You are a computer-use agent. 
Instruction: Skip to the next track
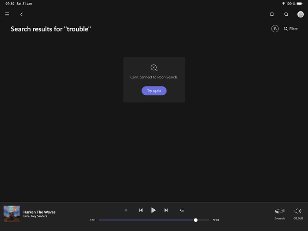click(x=166, y=210)
